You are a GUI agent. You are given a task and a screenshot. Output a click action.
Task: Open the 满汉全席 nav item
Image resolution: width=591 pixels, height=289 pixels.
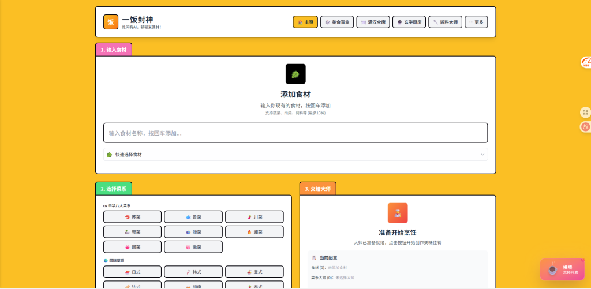pos(373,22)
